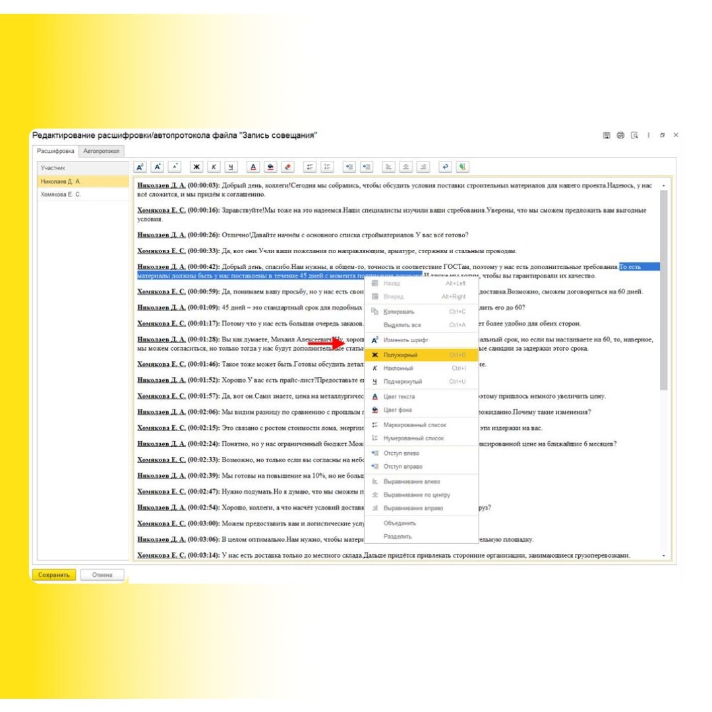Click speaker label at timestamp (00:00:16)

pyautogui.click(x=162, y=210)
